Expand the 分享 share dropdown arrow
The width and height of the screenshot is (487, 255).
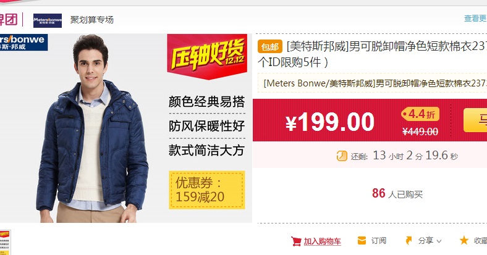[439, 241]
